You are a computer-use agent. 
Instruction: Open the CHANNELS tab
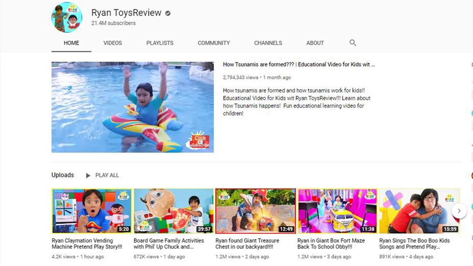click(x=268, y=43)
